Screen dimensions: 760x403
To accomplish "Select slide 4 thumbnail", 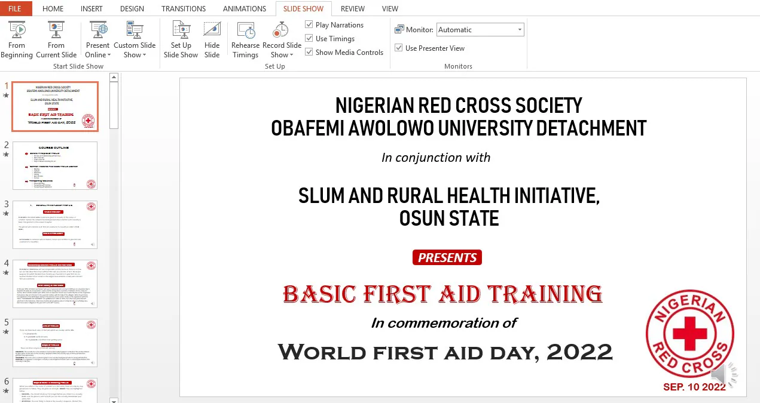I will [x=55, y=284].
